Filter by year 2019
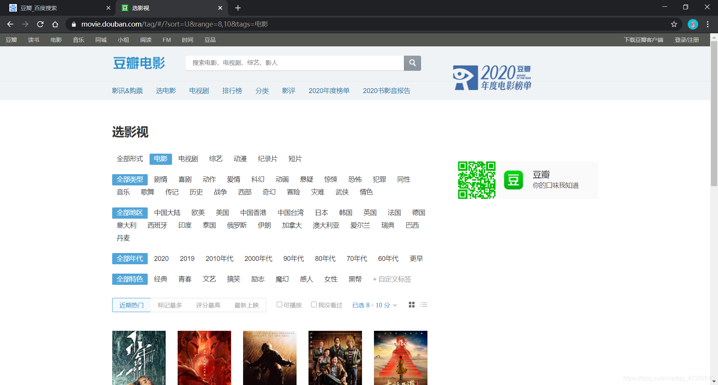 click(x=187, y=259)
